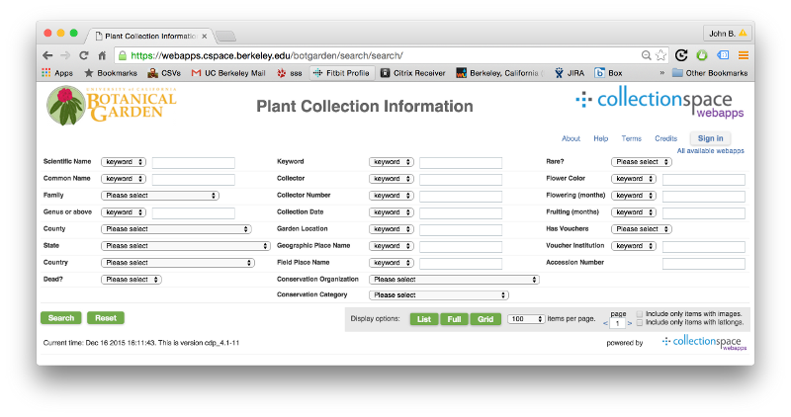Go back with the browser back arrow
791x417 pixels.
pyautogui.click(x=47, y=55)
